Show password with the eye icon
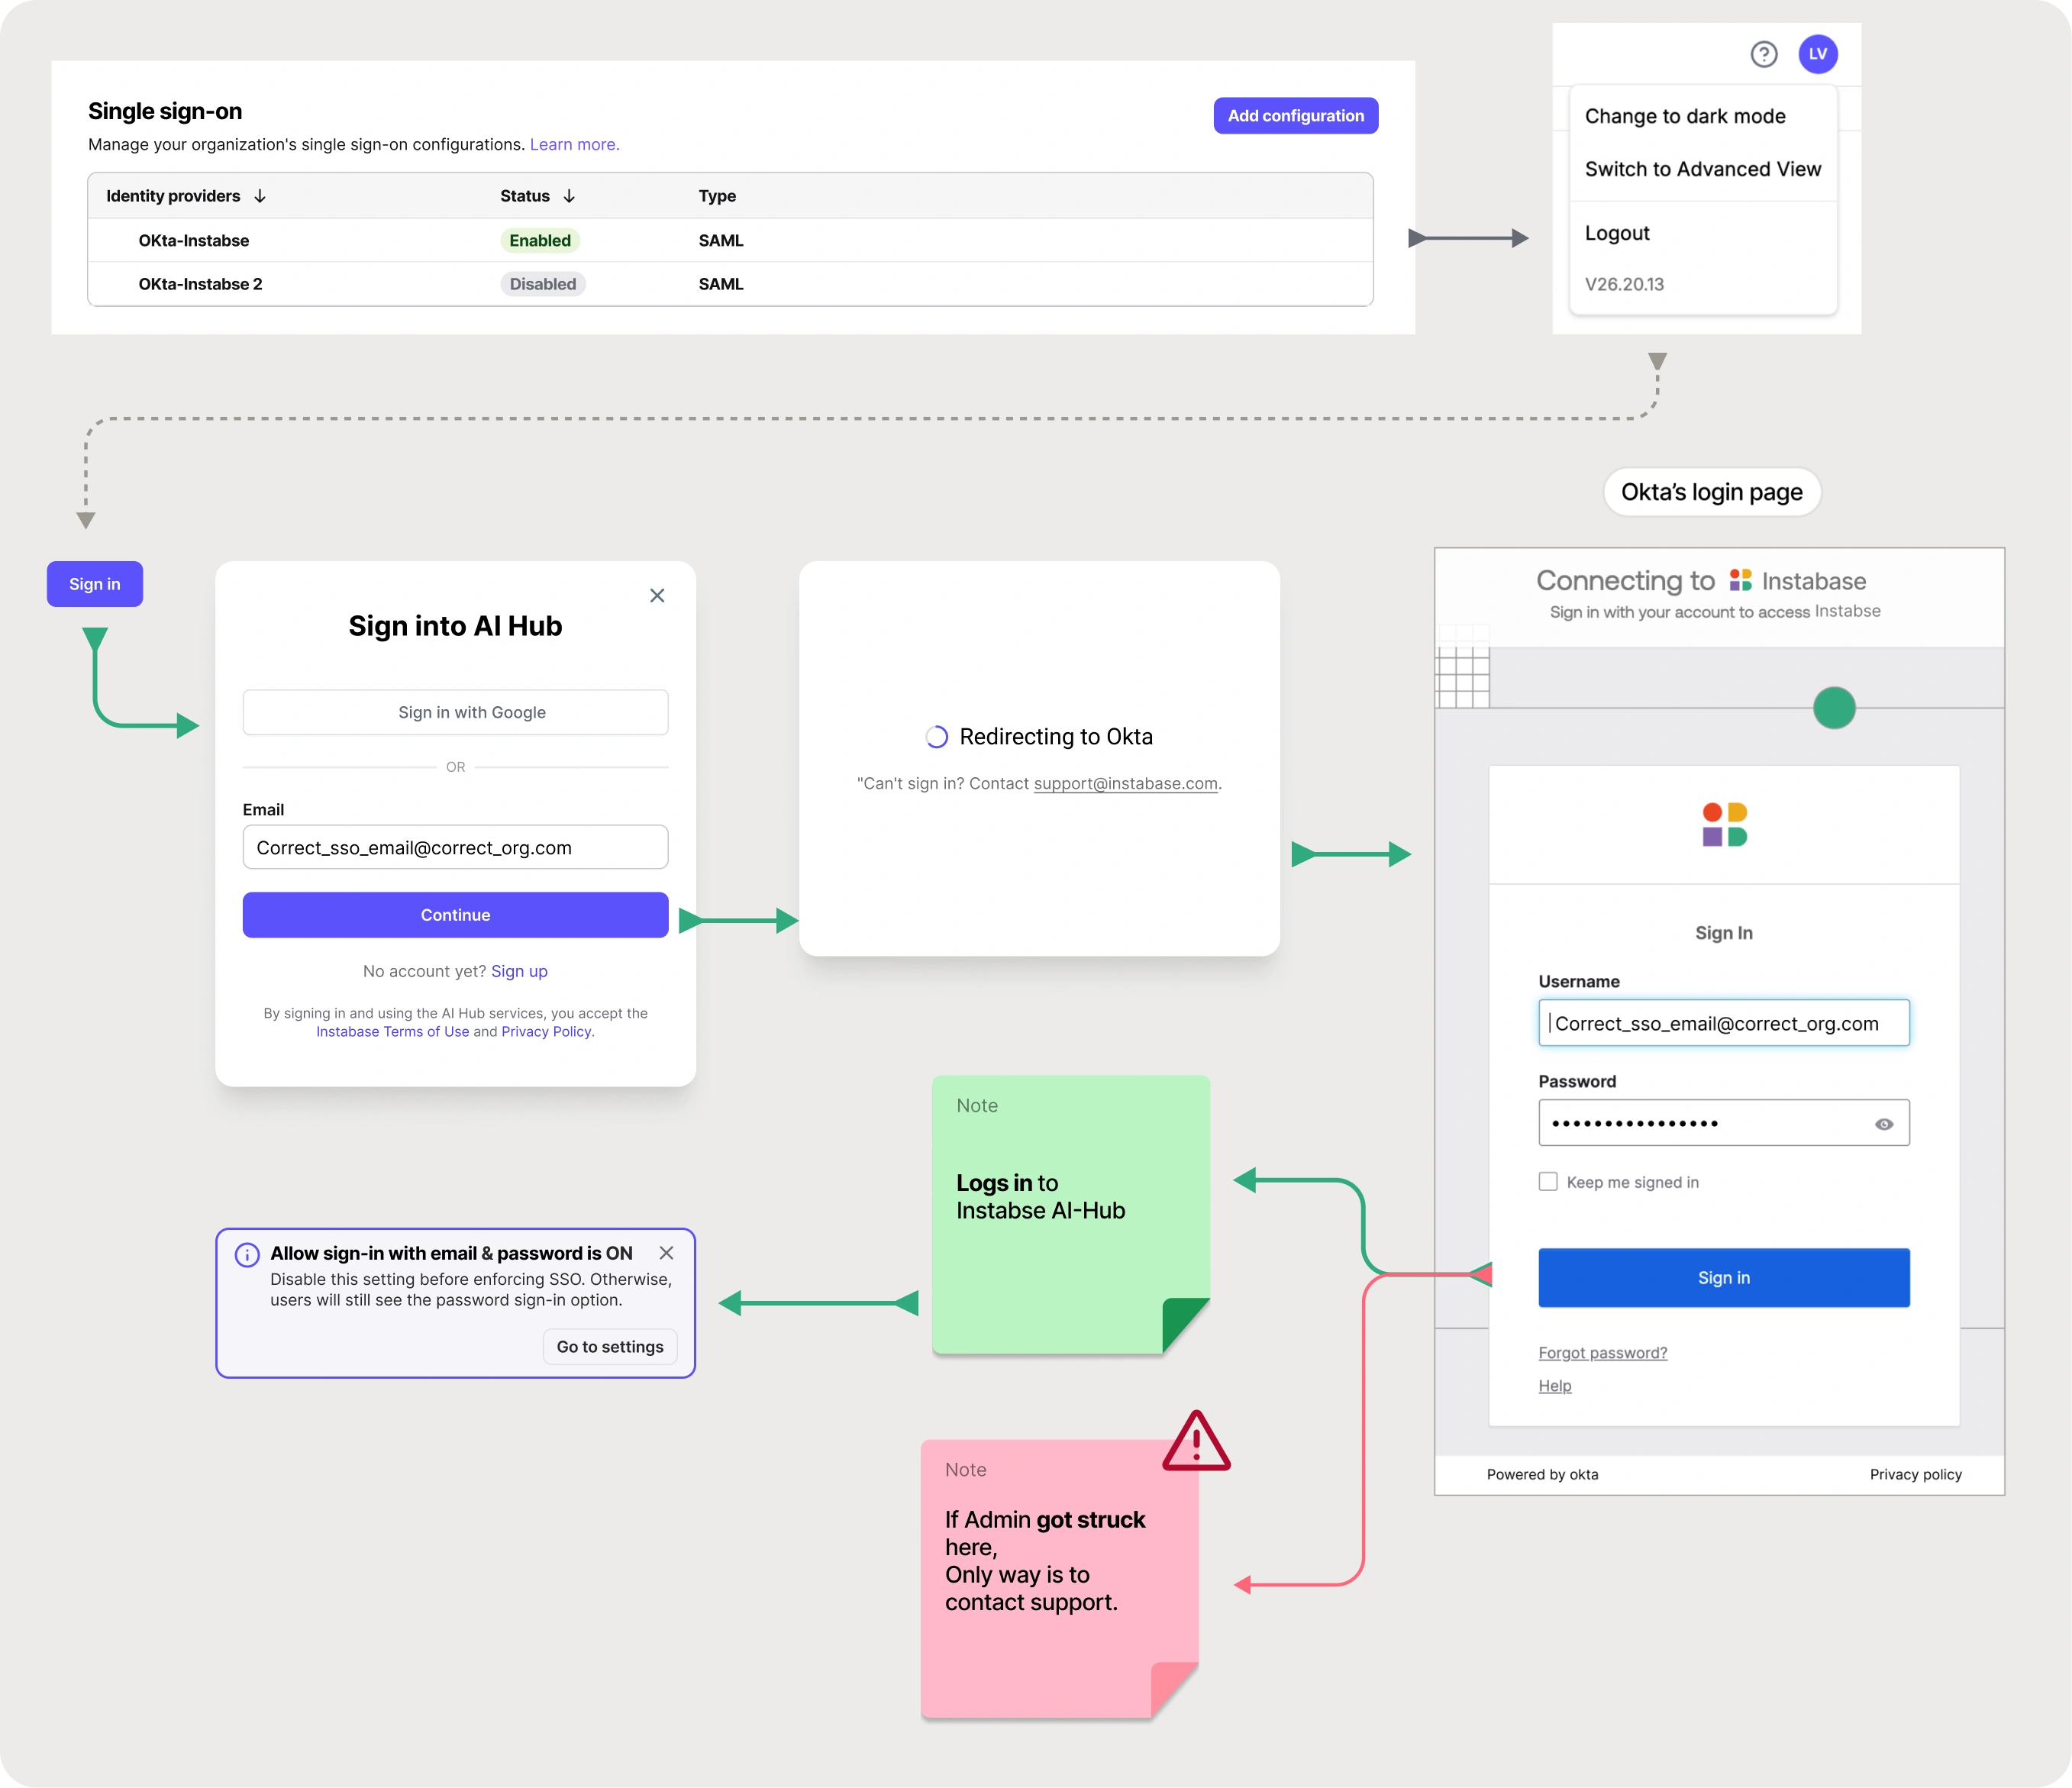 click(x=1884, y=1124)
